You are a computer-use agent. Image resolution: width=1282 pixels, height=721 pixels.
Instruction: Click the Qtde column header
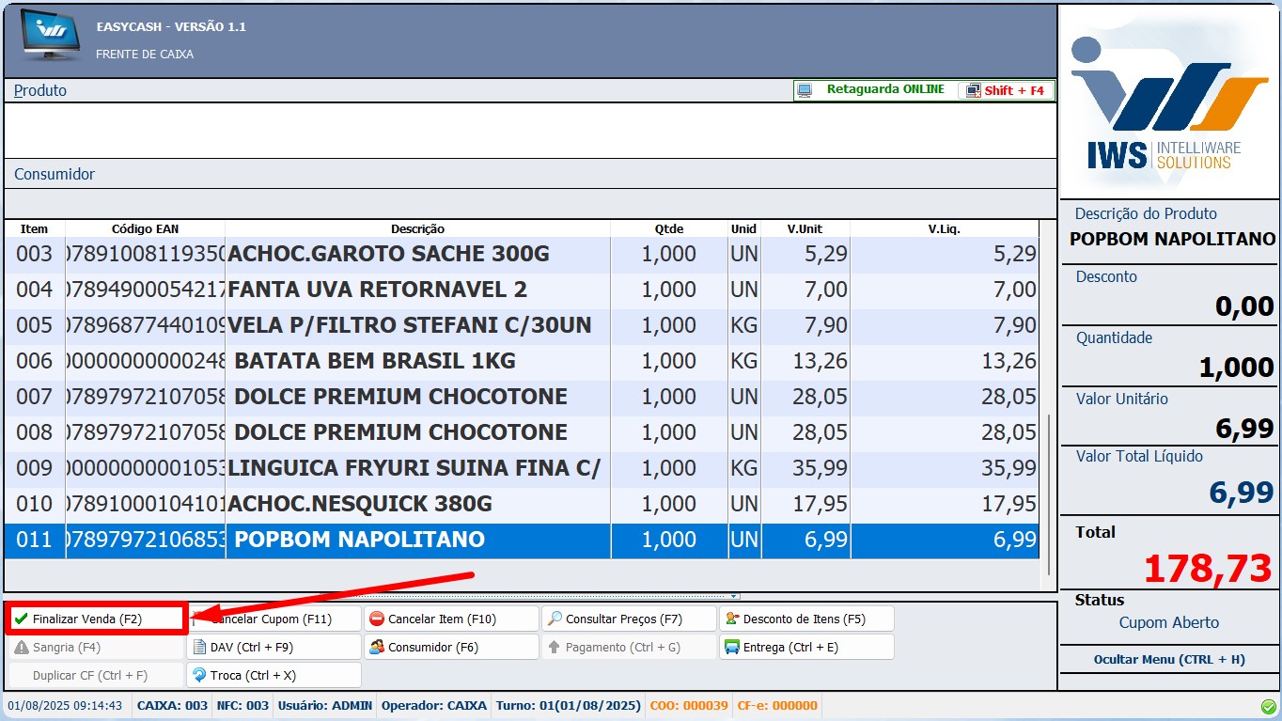[669, 228]
